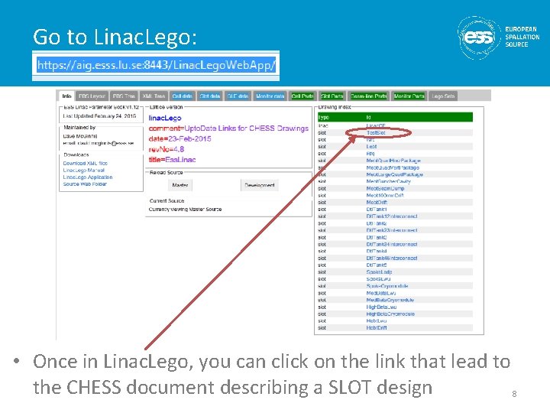
Task: Open the Slot Parts tab
Action: (x=332, y=96)
